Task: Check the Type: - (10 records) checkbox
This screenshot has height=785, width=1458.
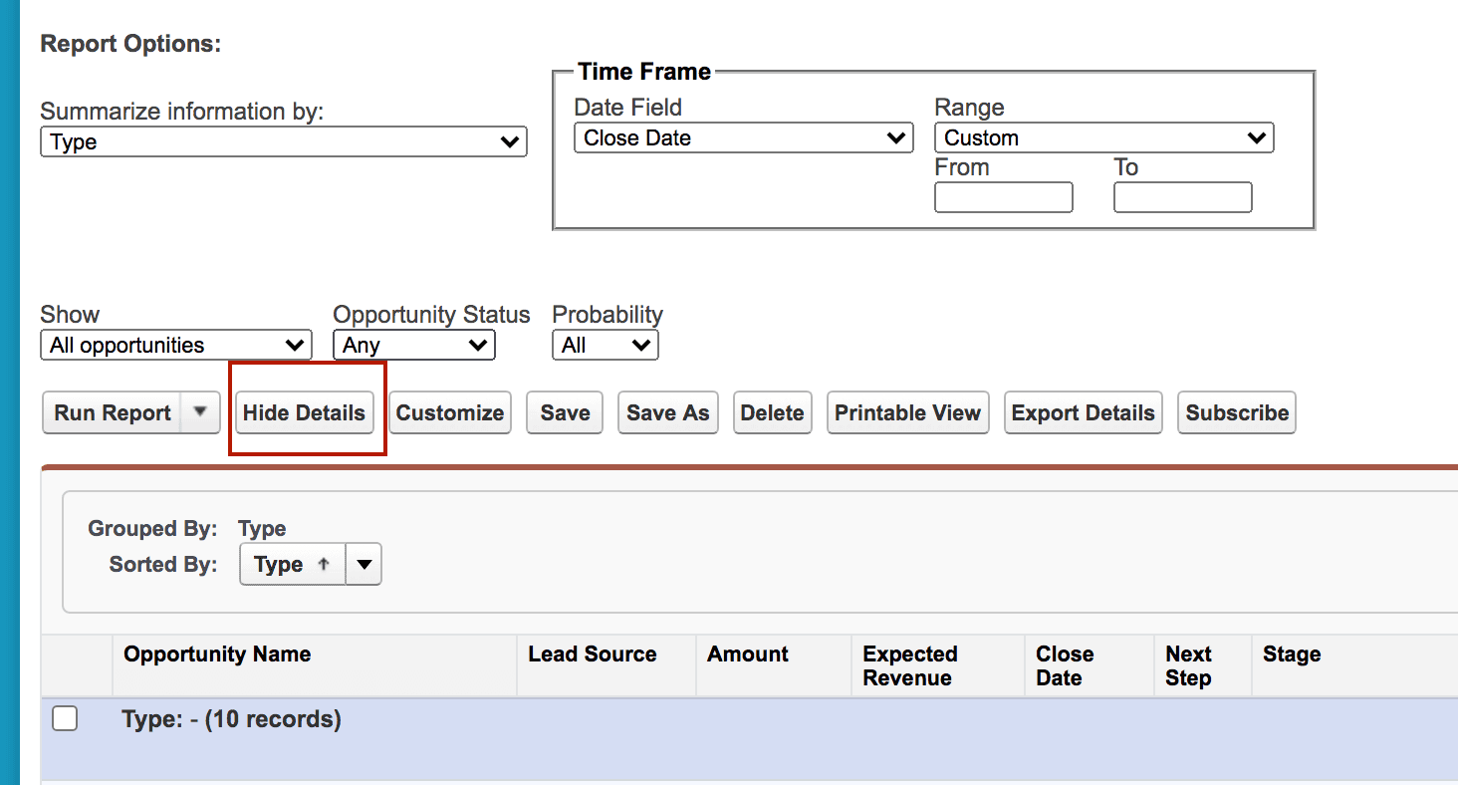Action: coord(65,718)
